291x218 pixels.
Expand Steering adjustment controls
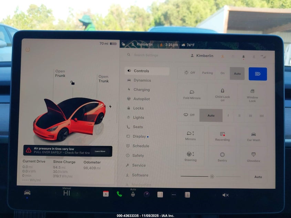[x=190, y=156]
